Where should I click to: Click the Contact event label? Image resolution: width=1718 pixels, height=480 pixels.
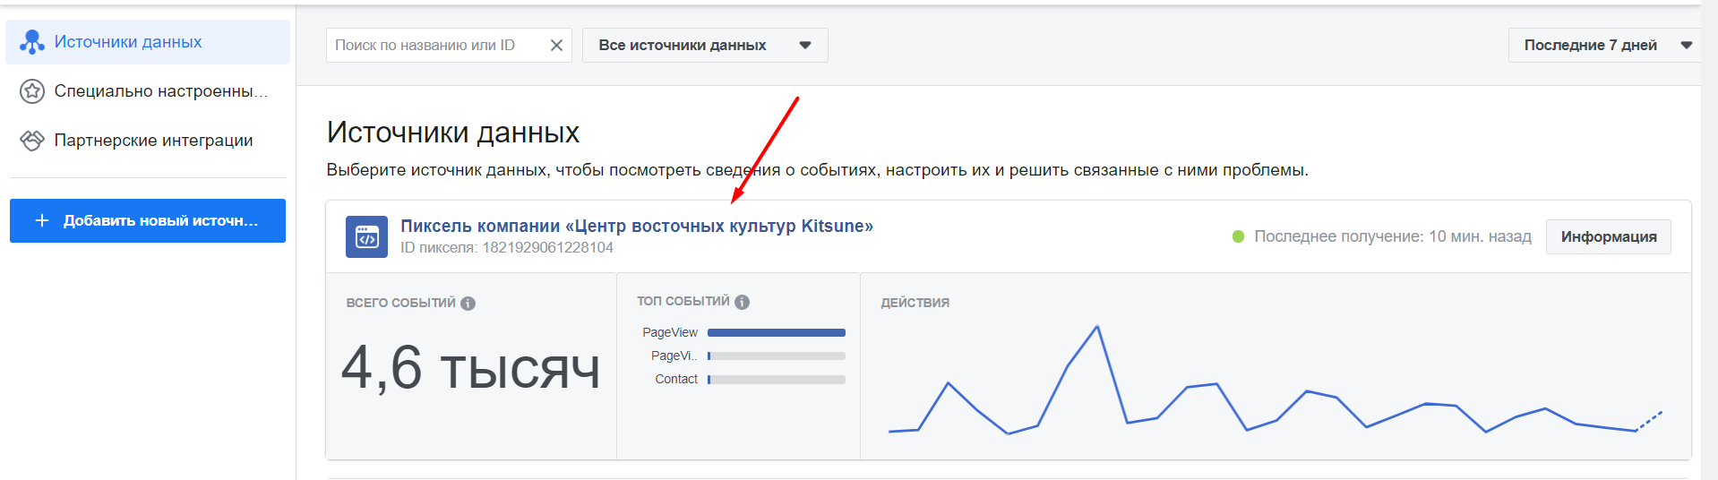(x=676, y=379)
